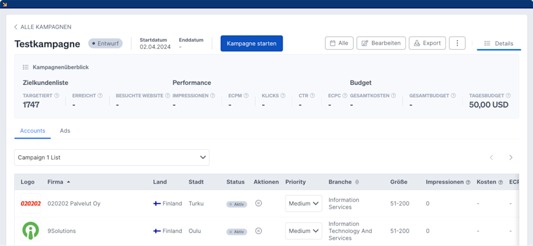This screenshot has width=533, height=246.
Task: Click the Startdatum 02.04.2024 value
Action: coord(155,47)
